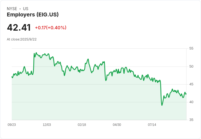Click the start of the green price line
This screenshot has height=139, width=201.
12,77
